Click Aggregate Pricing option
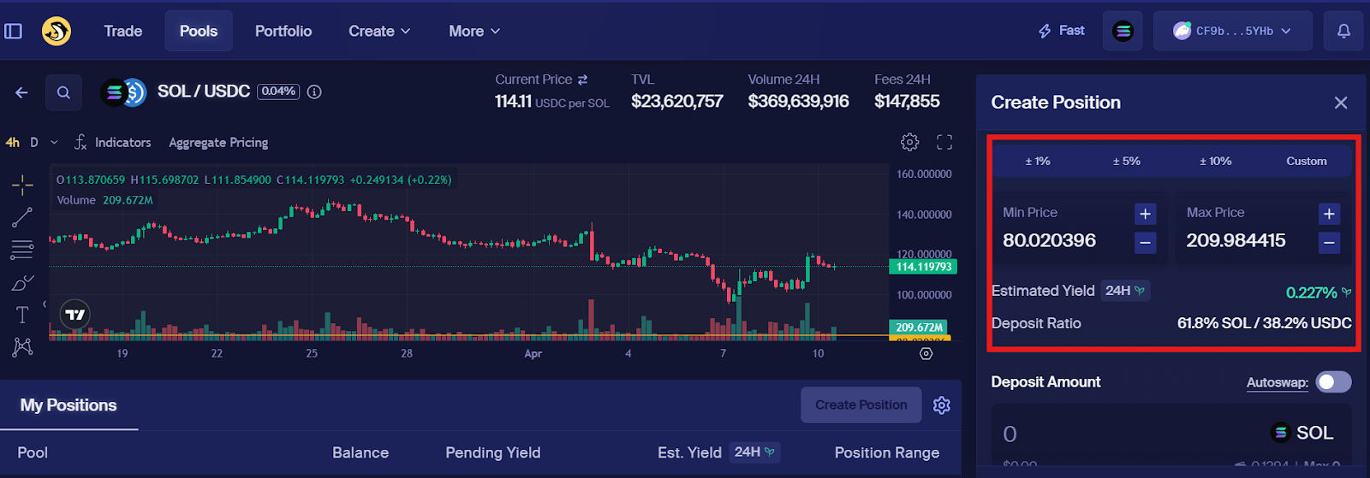 (218, 142)
